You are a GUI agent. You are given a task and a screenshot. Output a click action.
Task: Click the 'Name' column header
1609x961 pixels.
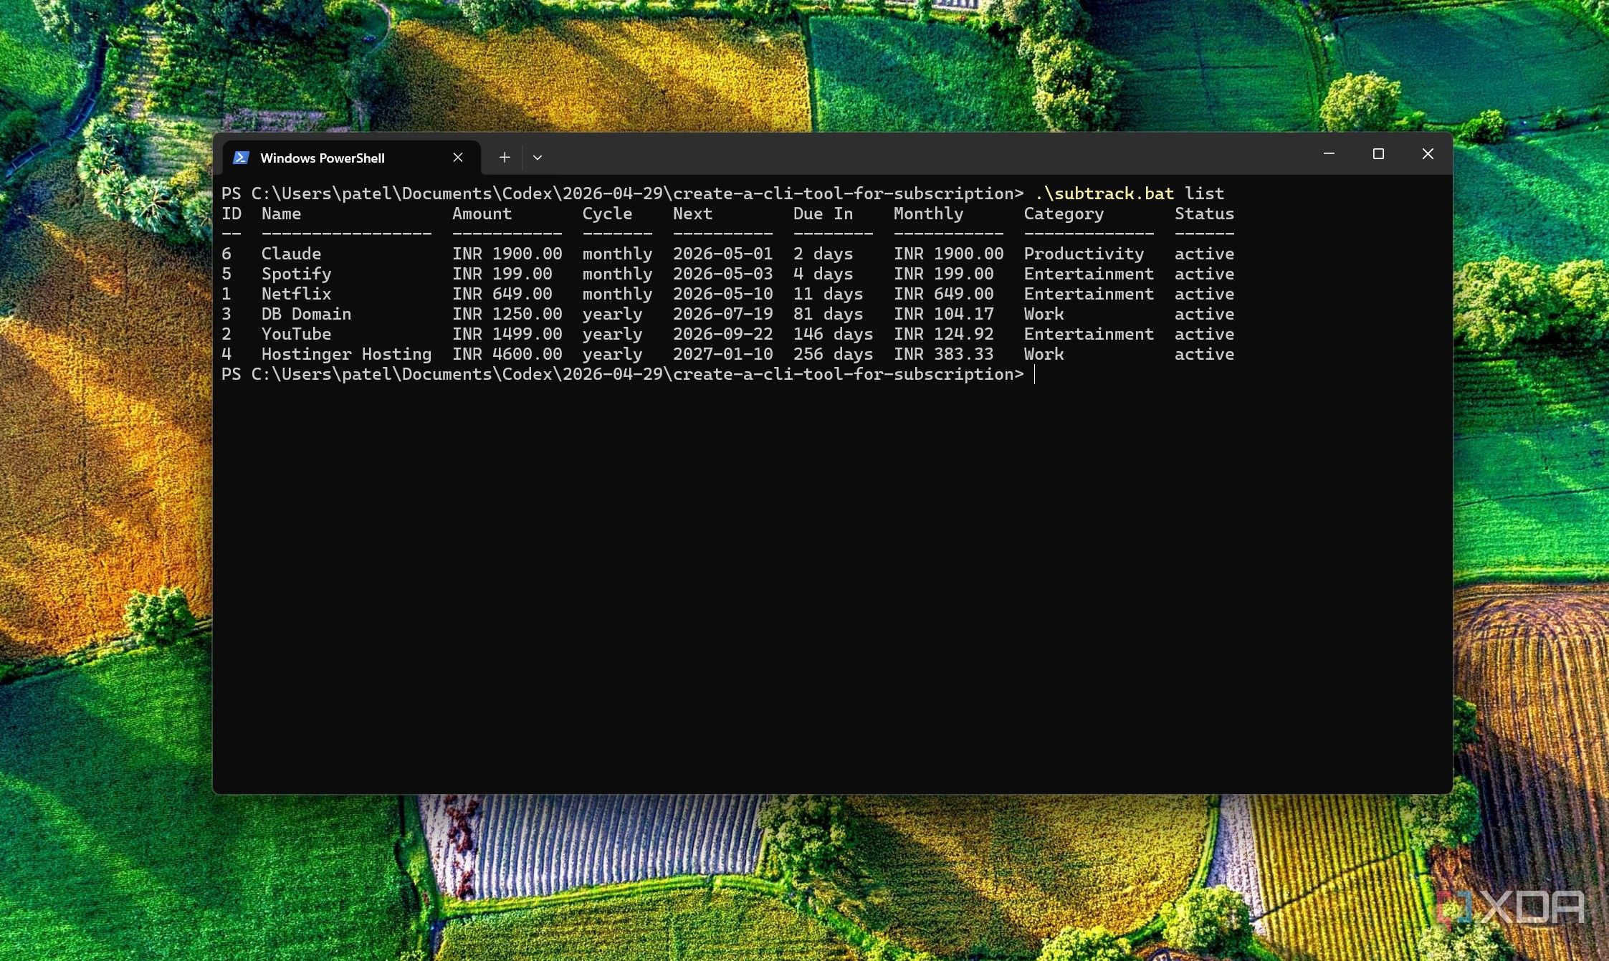point(281,214)
